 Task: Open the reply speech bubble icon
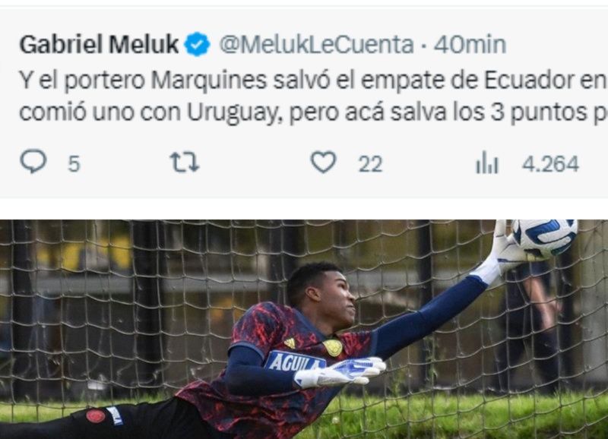[33, 161]
